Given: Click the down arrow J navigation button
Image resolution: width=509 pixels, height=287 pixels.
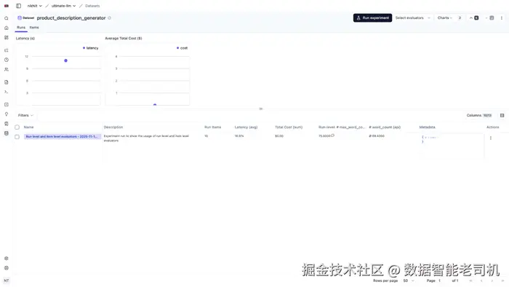Looking at the screenshot, I should click(x=489, y=18).
